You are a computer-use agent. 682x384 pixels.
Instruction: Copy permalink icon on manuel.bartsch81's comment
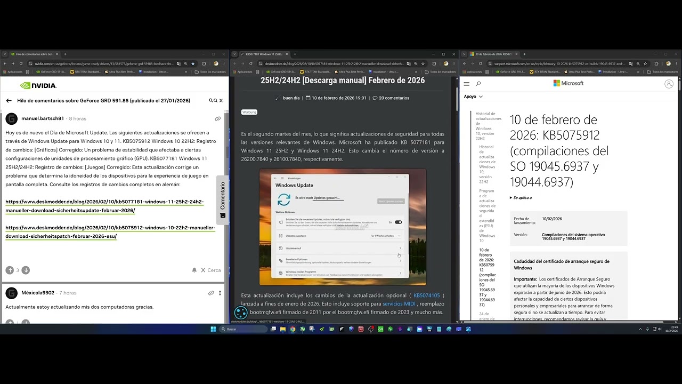[x=217, y=118]
